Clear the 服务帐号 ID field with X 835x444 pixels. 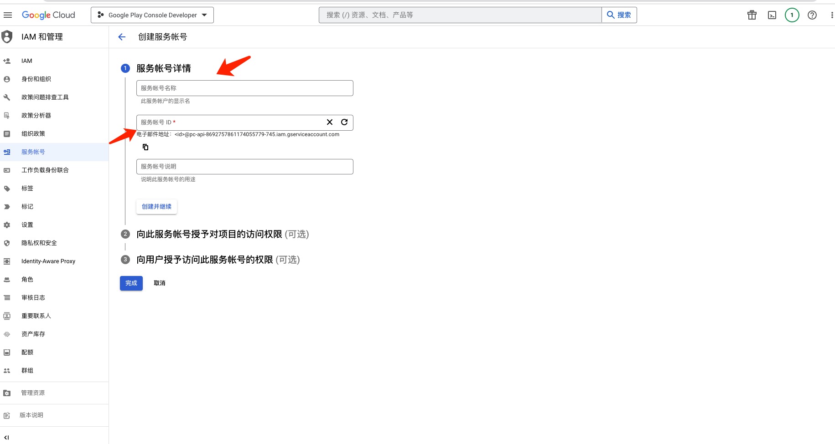[330, 122]
